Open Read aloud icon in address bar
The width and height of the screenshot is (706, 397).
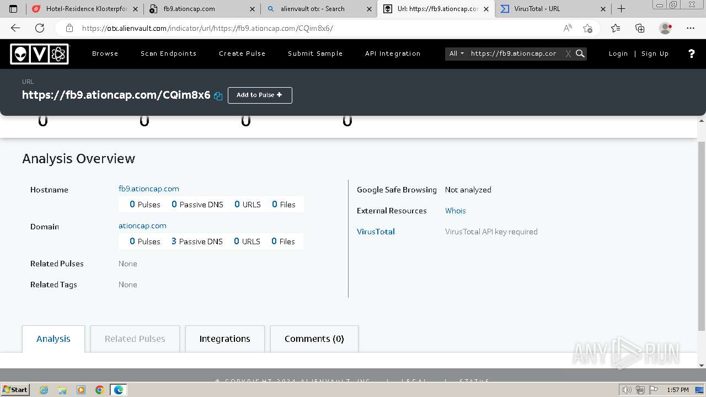pyautogui.click(x=568, y=28)
